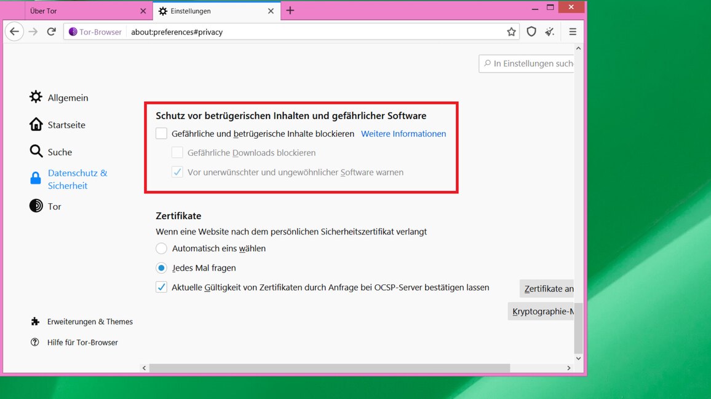Select Automatisch eins wählen radio option
711x399 pixels.
(162, 249)
